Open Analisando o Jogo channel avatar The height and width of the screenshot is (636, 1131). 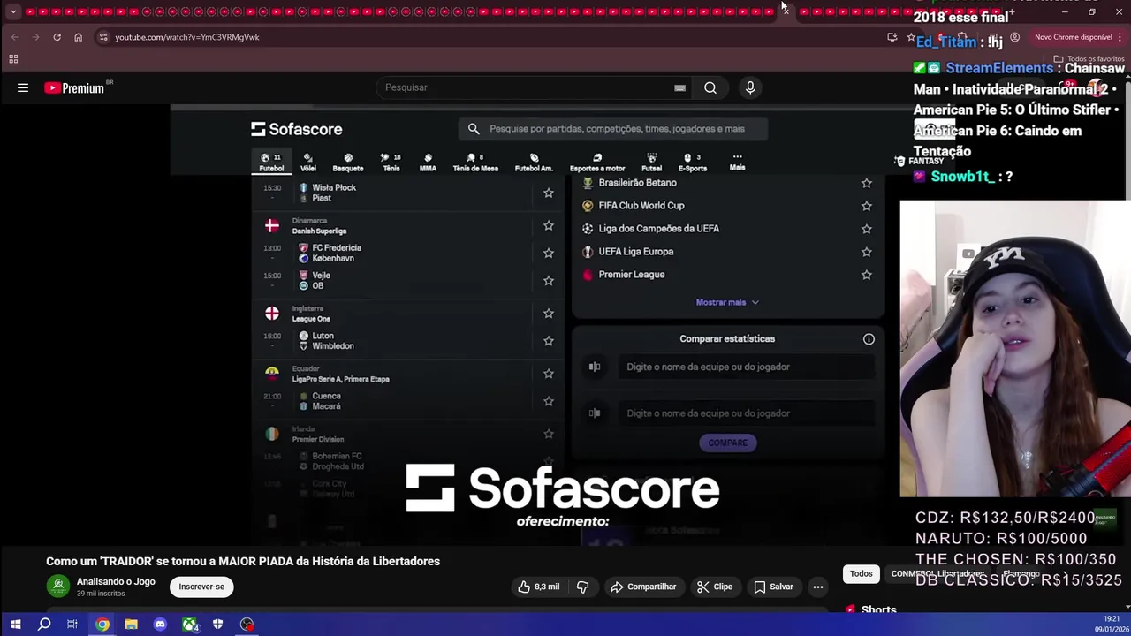(58, 587)
